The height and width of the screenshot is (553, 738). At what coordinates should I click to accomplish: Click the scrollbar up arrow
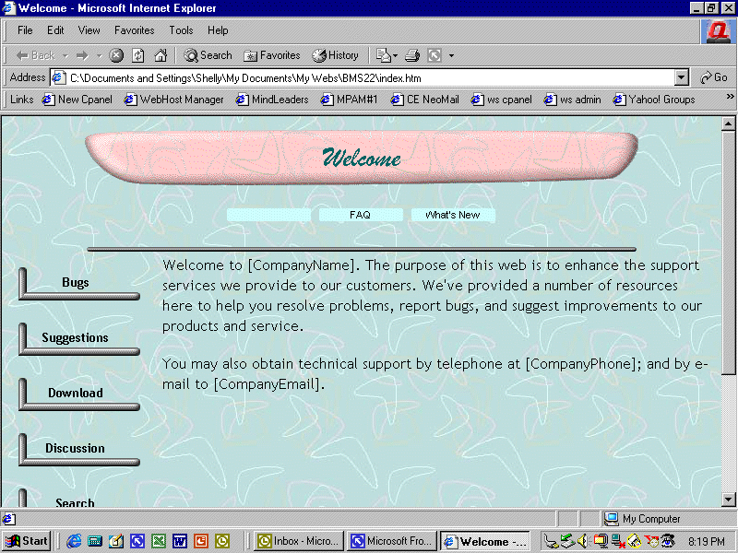(728, 124)
